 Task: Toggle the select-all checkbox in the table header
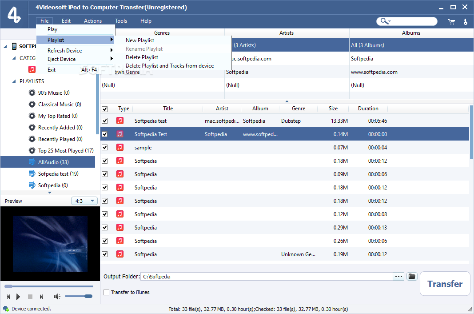(104, 109)
